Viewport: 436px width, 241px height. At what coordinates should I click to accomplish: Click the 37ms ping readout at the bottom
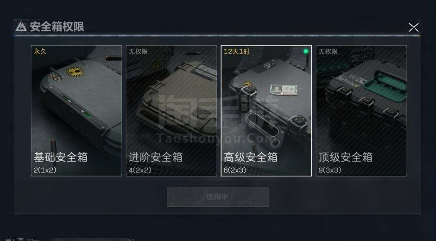coord(33,240)
